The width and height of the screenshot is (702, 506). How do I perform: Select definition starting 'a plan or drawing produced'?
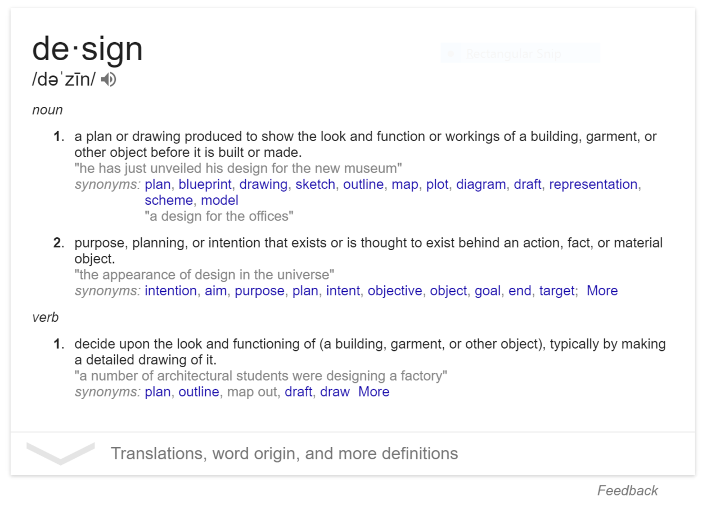[366, 144]
